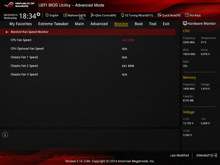Click the Quick Note notepad icon
The width and height of the screenshot is (220, 165).
click(x=159, y=15)
